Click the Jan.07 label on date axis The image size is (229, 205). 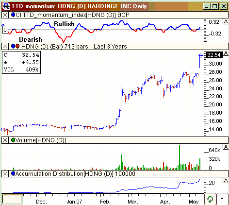(74, 202)
